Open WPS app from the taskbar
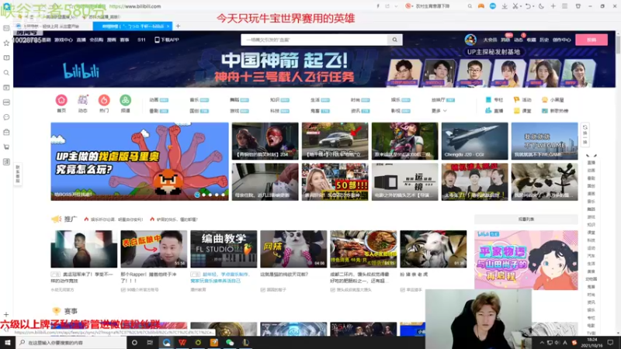Image resolution: width=621 pixels, height=349 pixels. click(x=182, y=343)
